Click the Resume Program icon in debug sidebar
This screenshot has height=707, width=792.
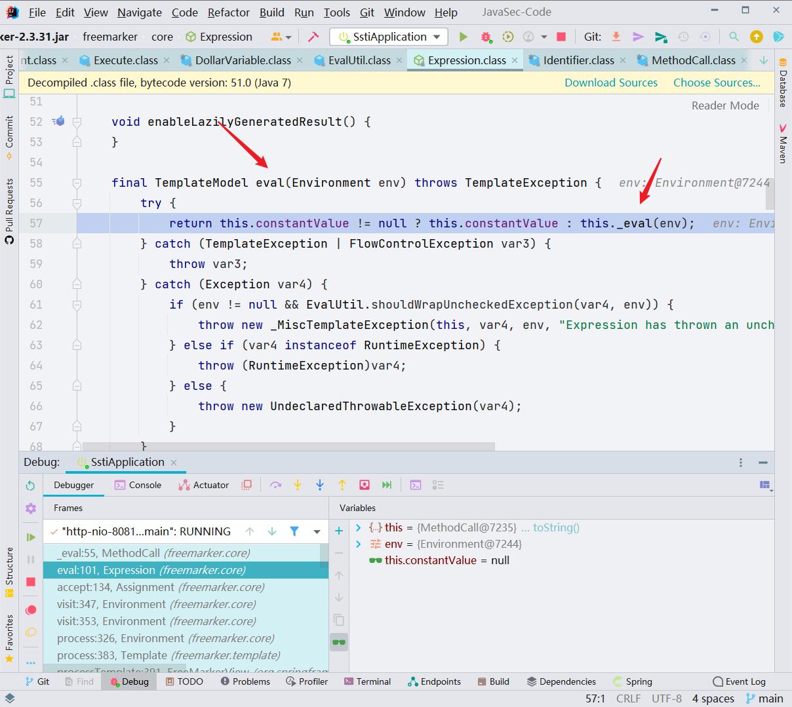[31, 537]
